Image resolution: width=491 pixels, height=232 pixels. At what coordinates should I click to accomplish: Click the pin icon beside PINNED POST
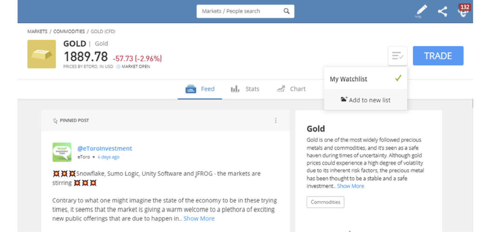(55, 120)
